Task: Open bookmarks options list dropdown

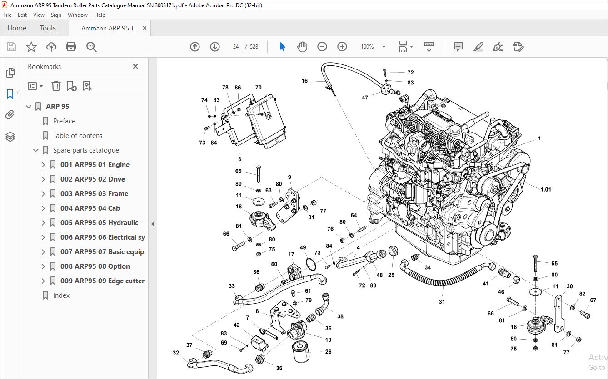Action: (x=35, y=86)
